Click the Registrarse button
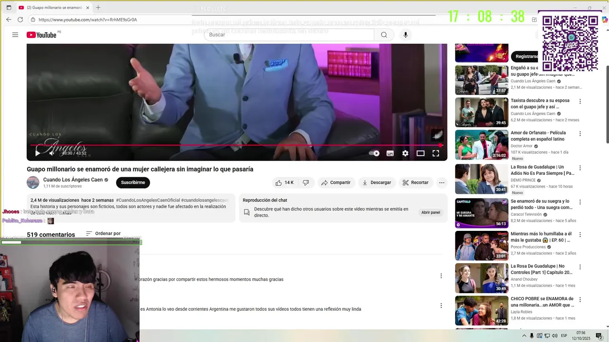Viewport: 609px width, 342px height. click(x=526, y=57)
